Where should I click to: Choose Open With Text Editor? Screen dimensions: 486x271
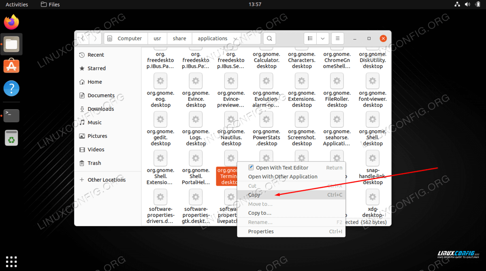(291, 167)
